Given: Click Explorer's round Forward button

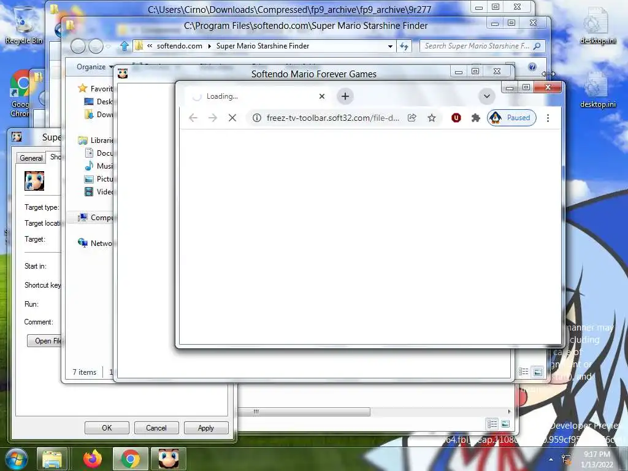Looking at the screenshot, I should point(96,47).
